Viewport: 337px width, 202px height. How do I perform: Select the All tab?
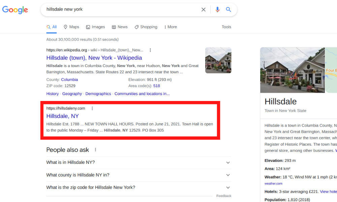point(52,27)
